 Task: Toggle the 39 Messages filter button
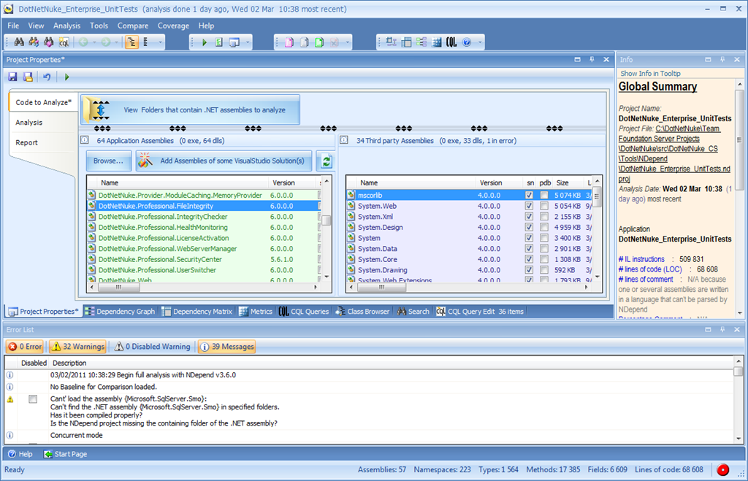tap(226, 347)
